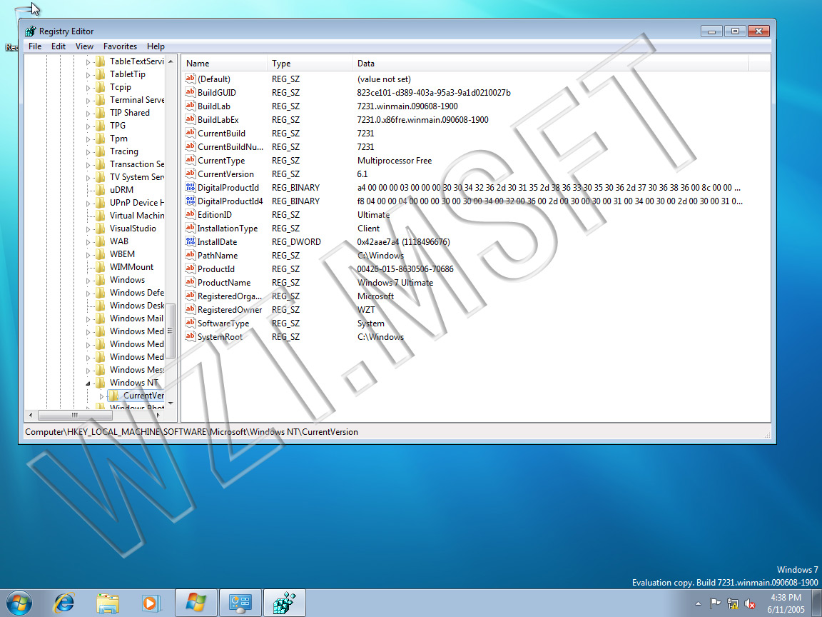Screen dimensions: 822x617
Task: Expand the TabletTip key
Action: [88, 74]
